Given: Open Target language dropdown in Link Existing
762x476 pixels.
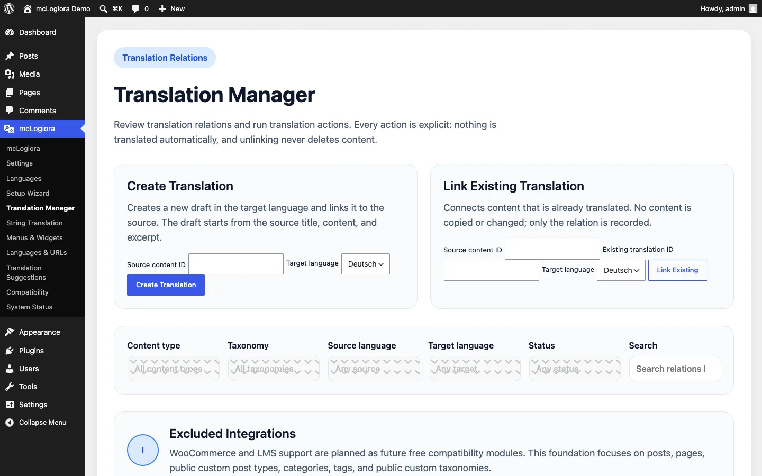Looking at the screenshot, I should pyautogui.click(x=621, y=270).
